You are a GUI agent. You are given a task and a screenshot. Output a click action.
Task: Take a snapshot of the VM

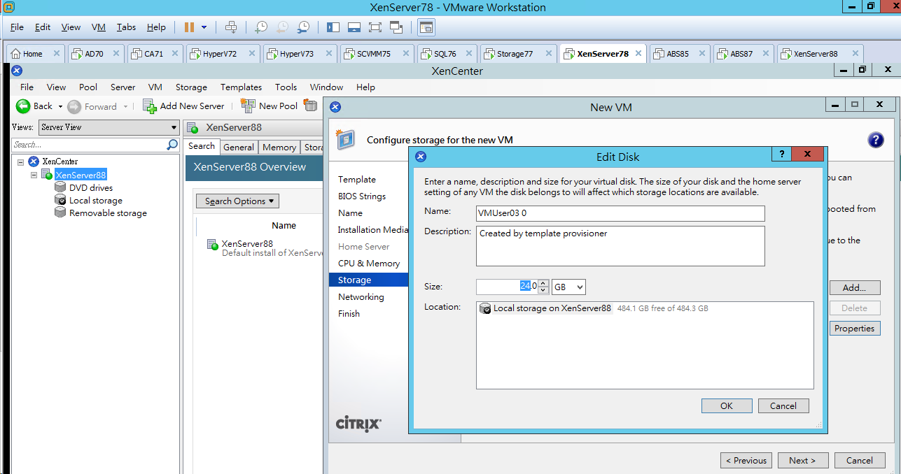tap(260, 26)
